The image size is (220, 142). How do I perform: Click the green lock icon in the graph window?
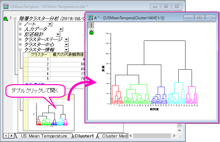tap(92, 32)
